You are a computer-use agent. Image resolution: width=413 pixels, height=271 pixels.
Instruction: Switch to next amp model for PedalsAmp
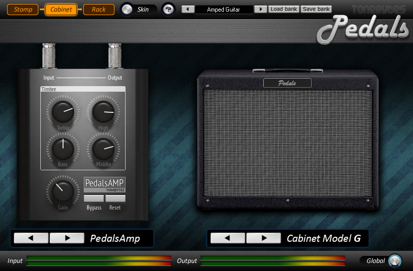[67, 238]
